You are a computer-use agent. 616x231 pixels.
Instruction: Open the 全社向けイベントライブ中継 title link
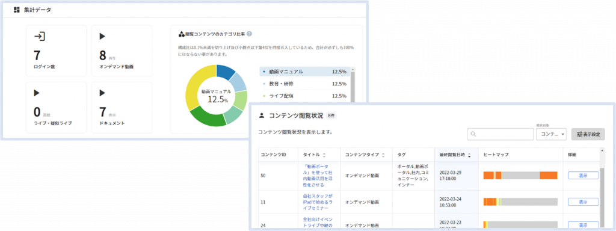click(318, 223)
